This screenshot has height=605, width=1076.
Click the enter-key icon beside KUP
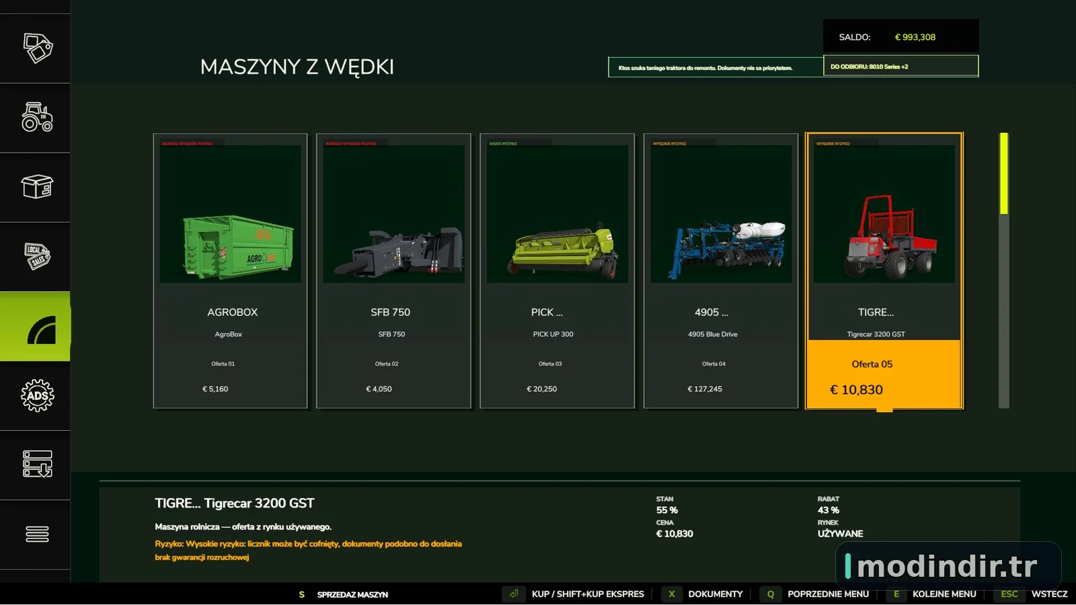[514, 594]
